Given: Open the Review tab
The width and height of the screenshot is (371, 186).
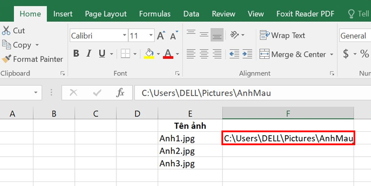Looking at the screenshot, I should pos(223,14).
